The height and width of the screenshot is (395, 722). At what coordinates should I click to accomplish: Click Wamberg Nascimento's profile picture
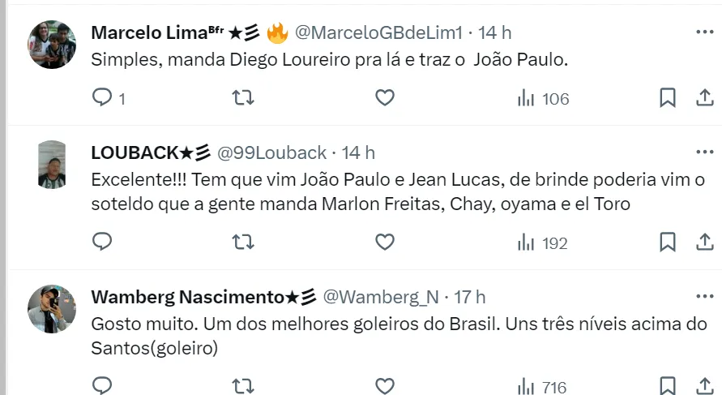[x=52, y=309]
